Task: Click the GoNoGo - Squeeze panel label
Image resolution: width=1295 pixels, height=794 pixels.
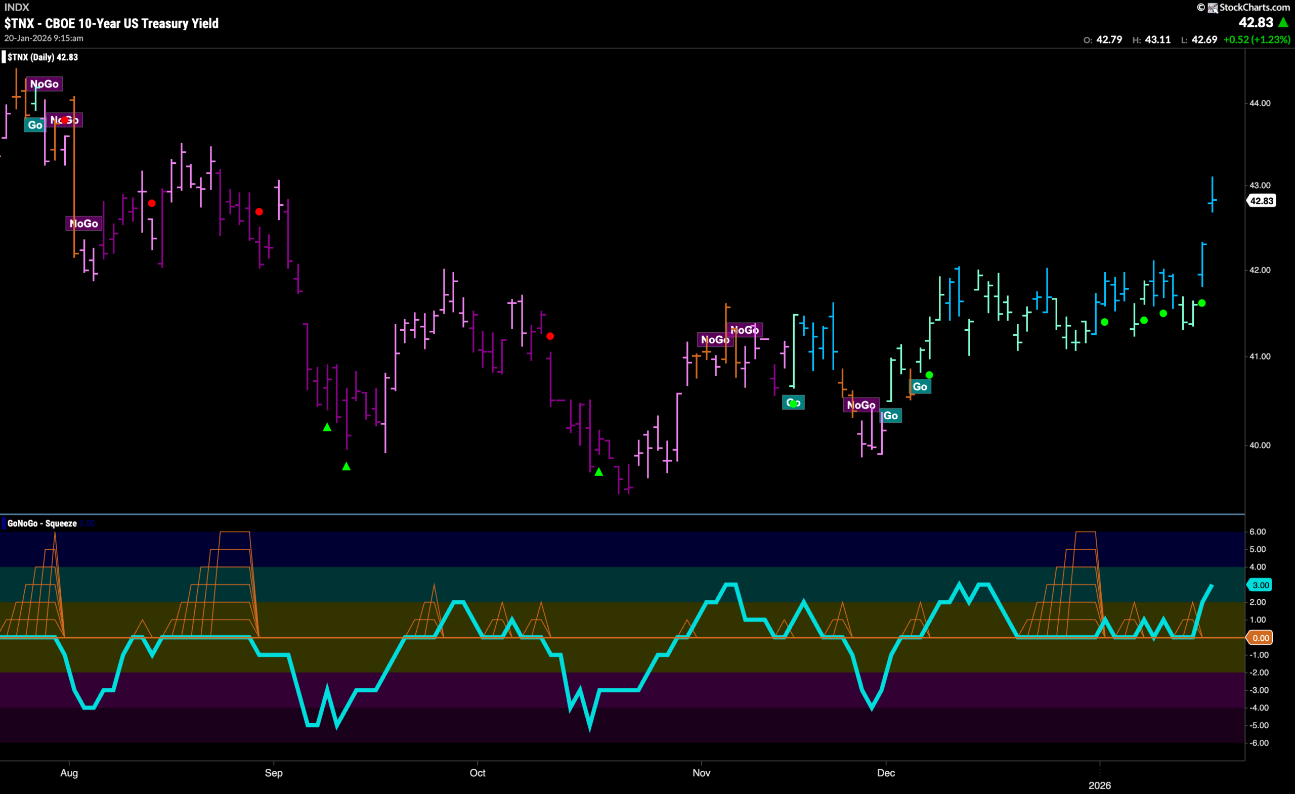Action: coord(42,523)
